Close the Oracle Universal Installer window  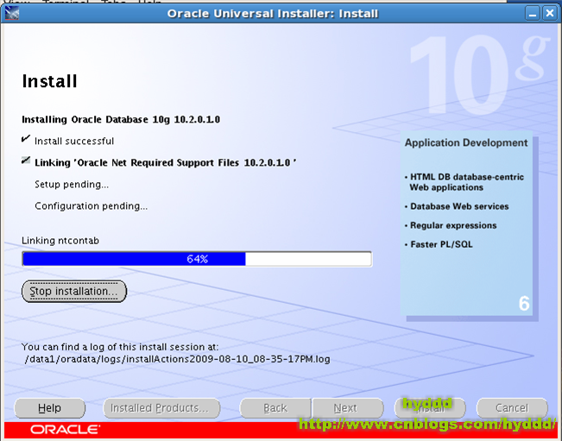click(549, 14)
